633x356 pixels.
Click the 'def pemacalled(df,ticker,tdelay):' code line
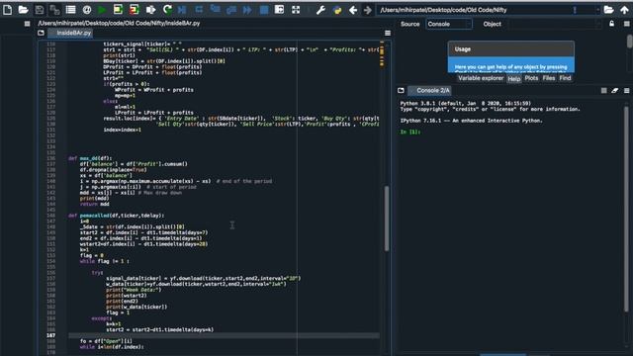tap(117, 216)
